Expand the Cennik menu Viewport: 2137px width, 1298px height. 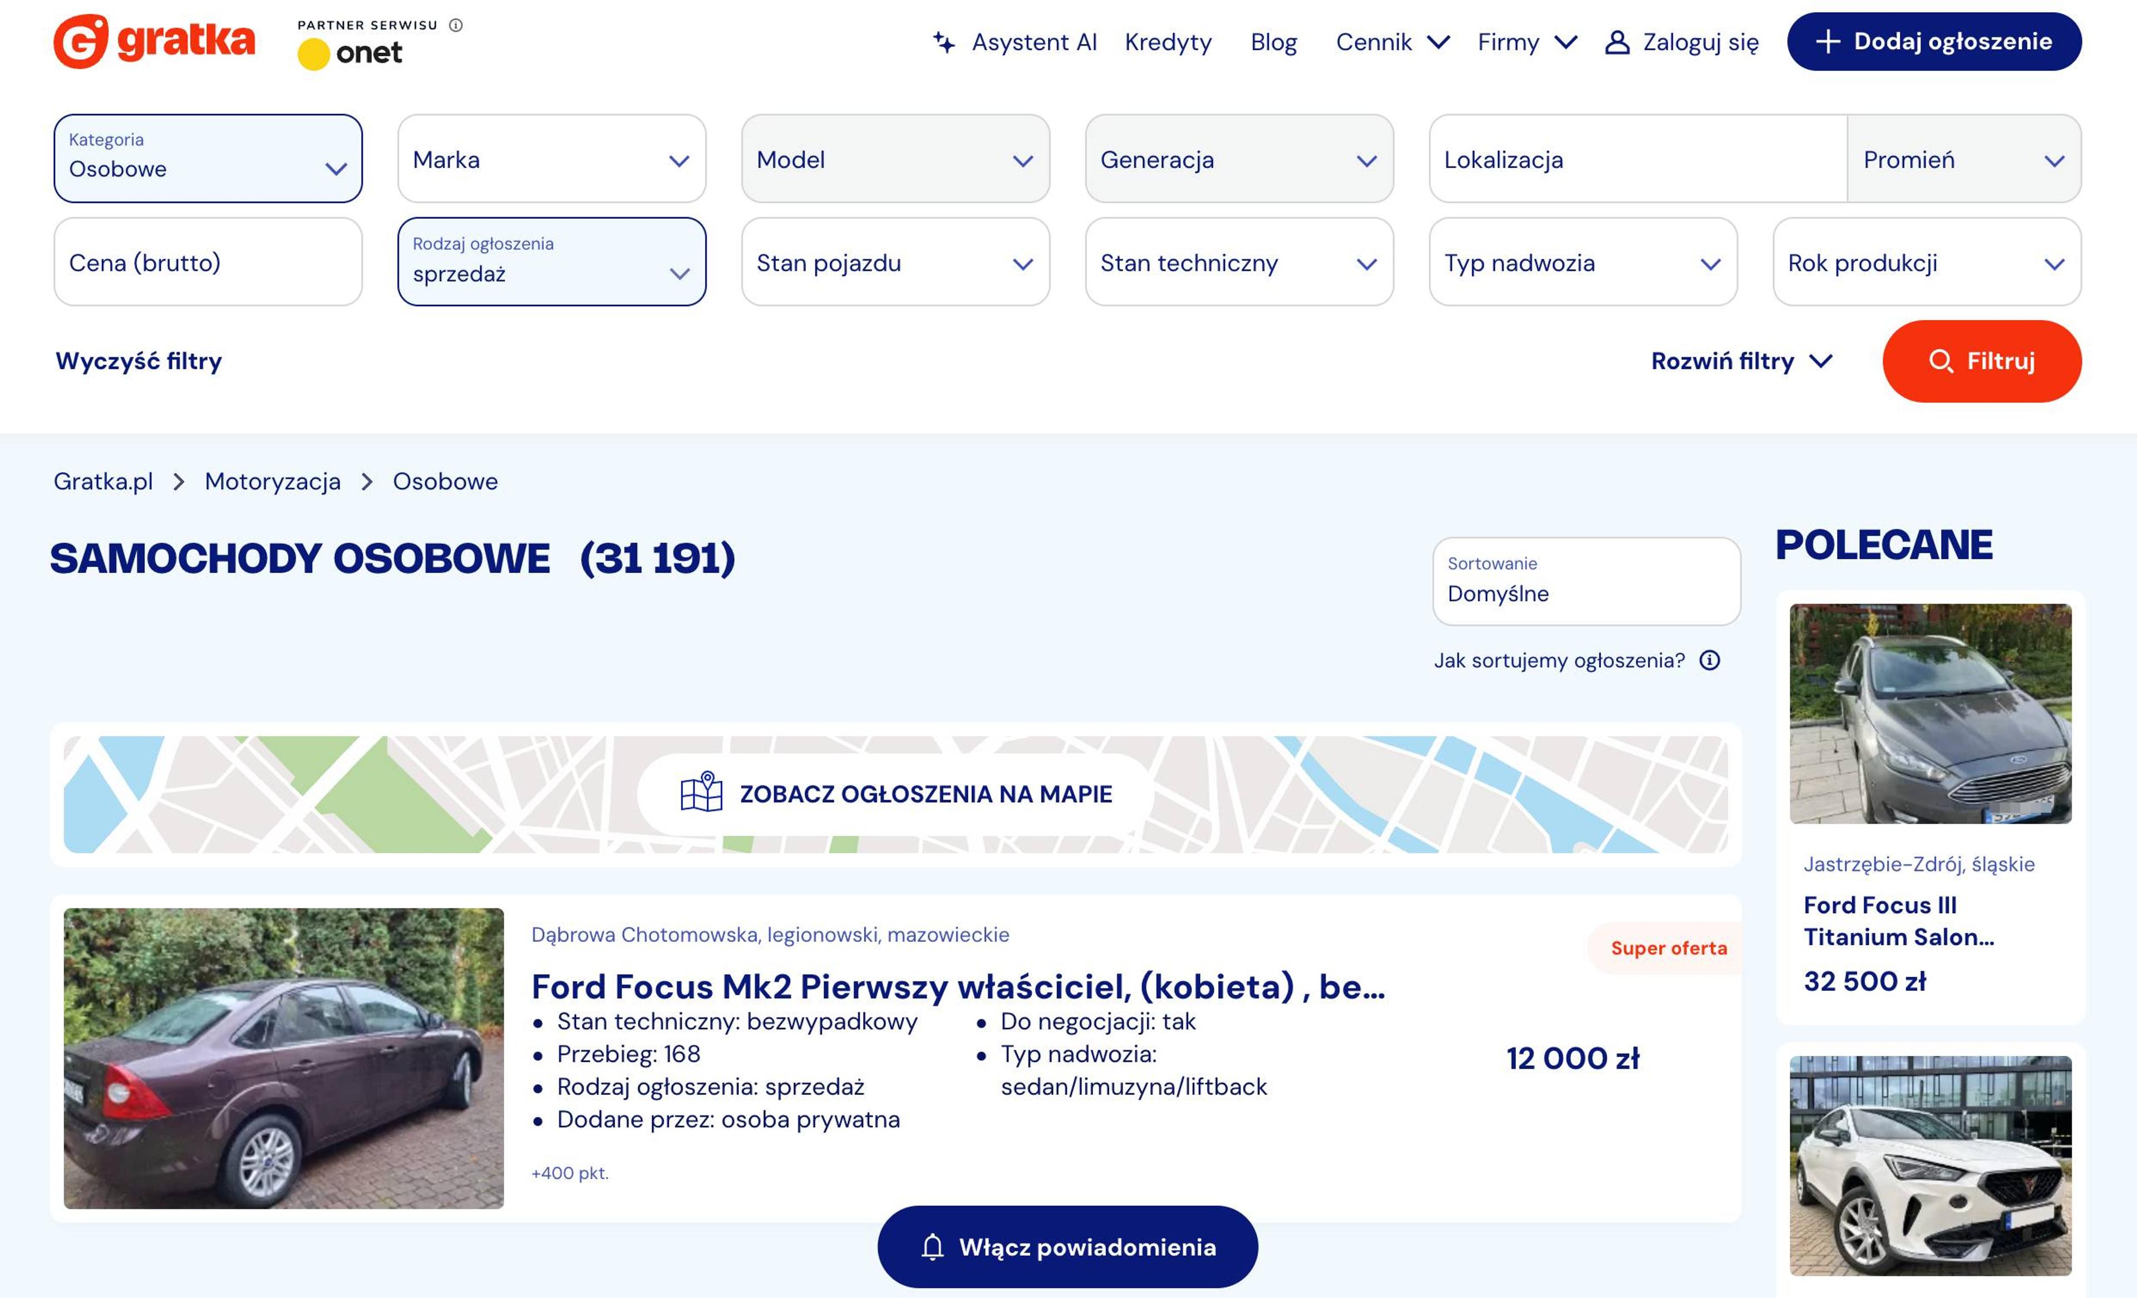click(1393, 42)
